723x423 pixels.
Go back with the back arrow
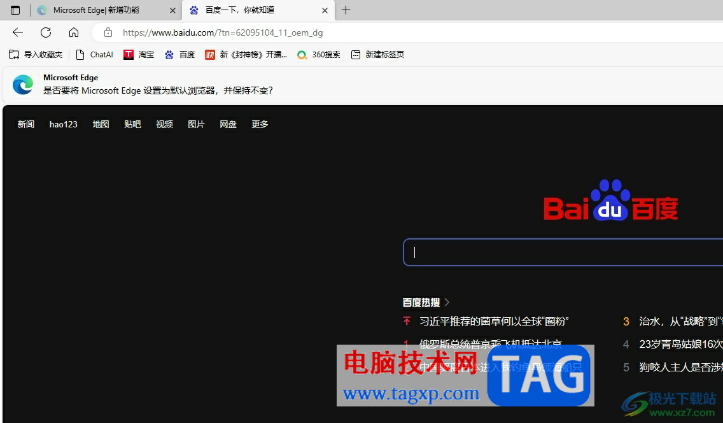tap(18, 32)
